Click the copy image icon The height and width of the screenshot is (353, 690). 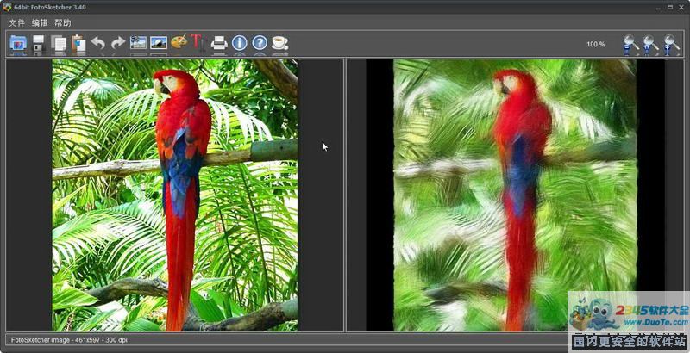59,43
